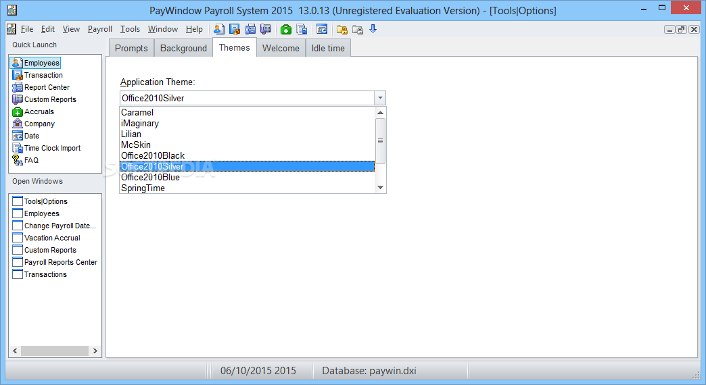Click the green Accruals kit toolbar icon

click(x=286, y=29)
